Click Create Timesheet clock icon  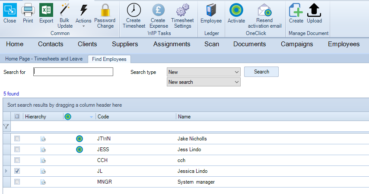tap(134, 10)
